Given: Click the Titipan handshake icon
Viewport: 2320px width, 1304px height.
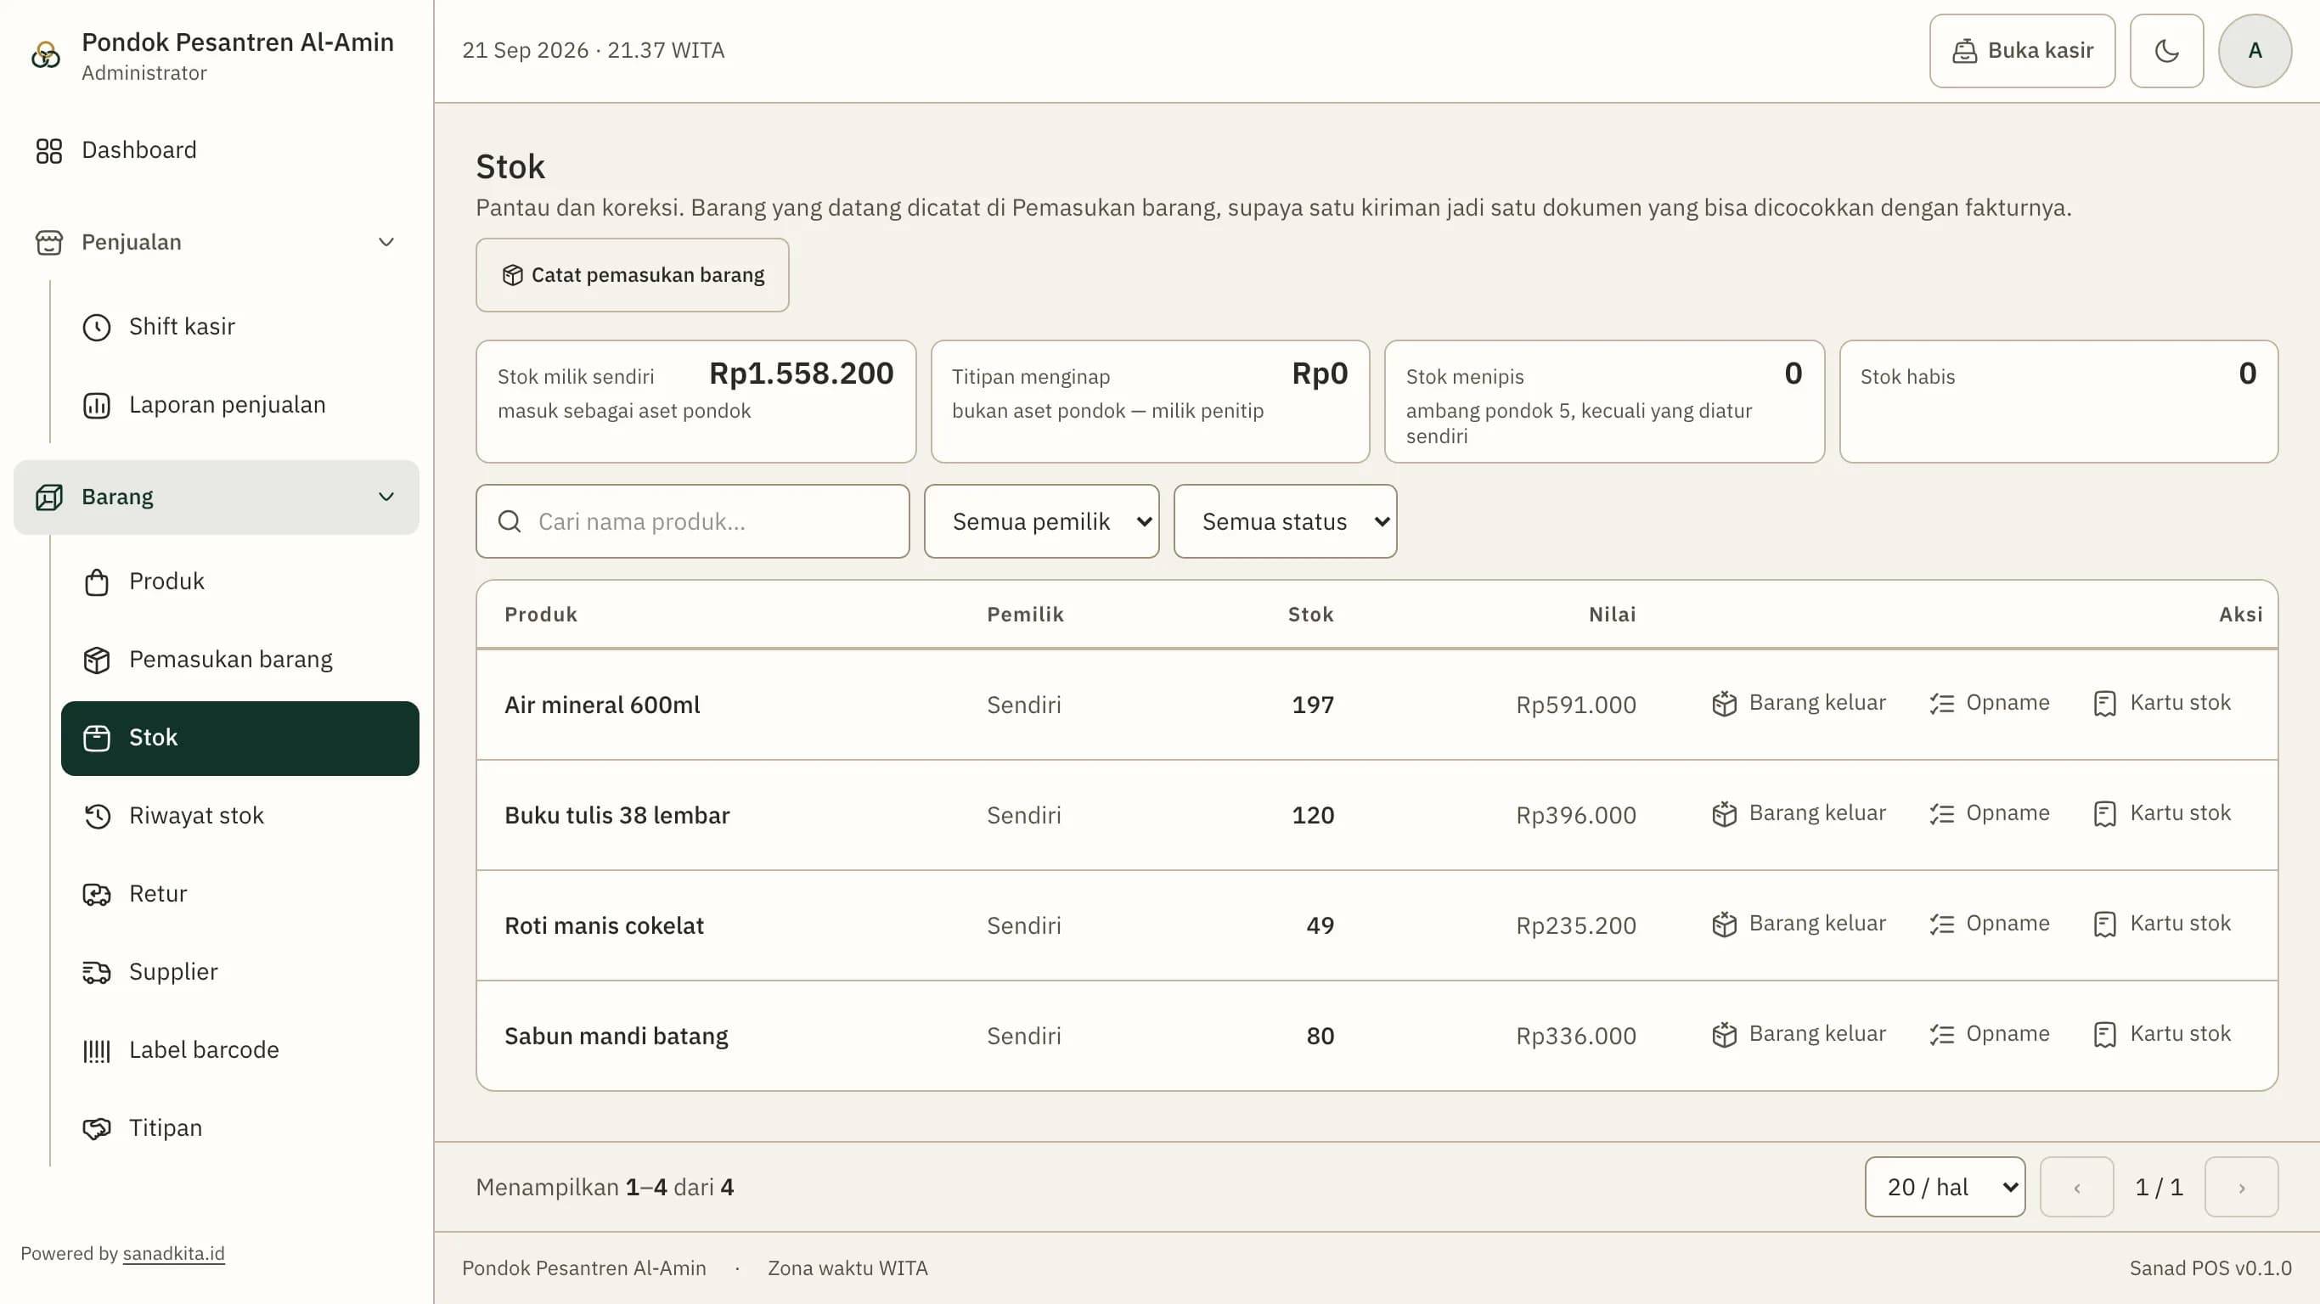Looking at the screenshot, I should 96,1128.
